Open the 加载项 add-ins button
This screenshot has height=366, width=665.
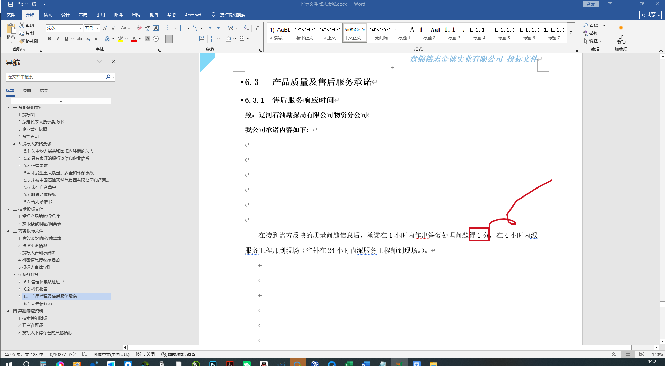coord(621,34)
